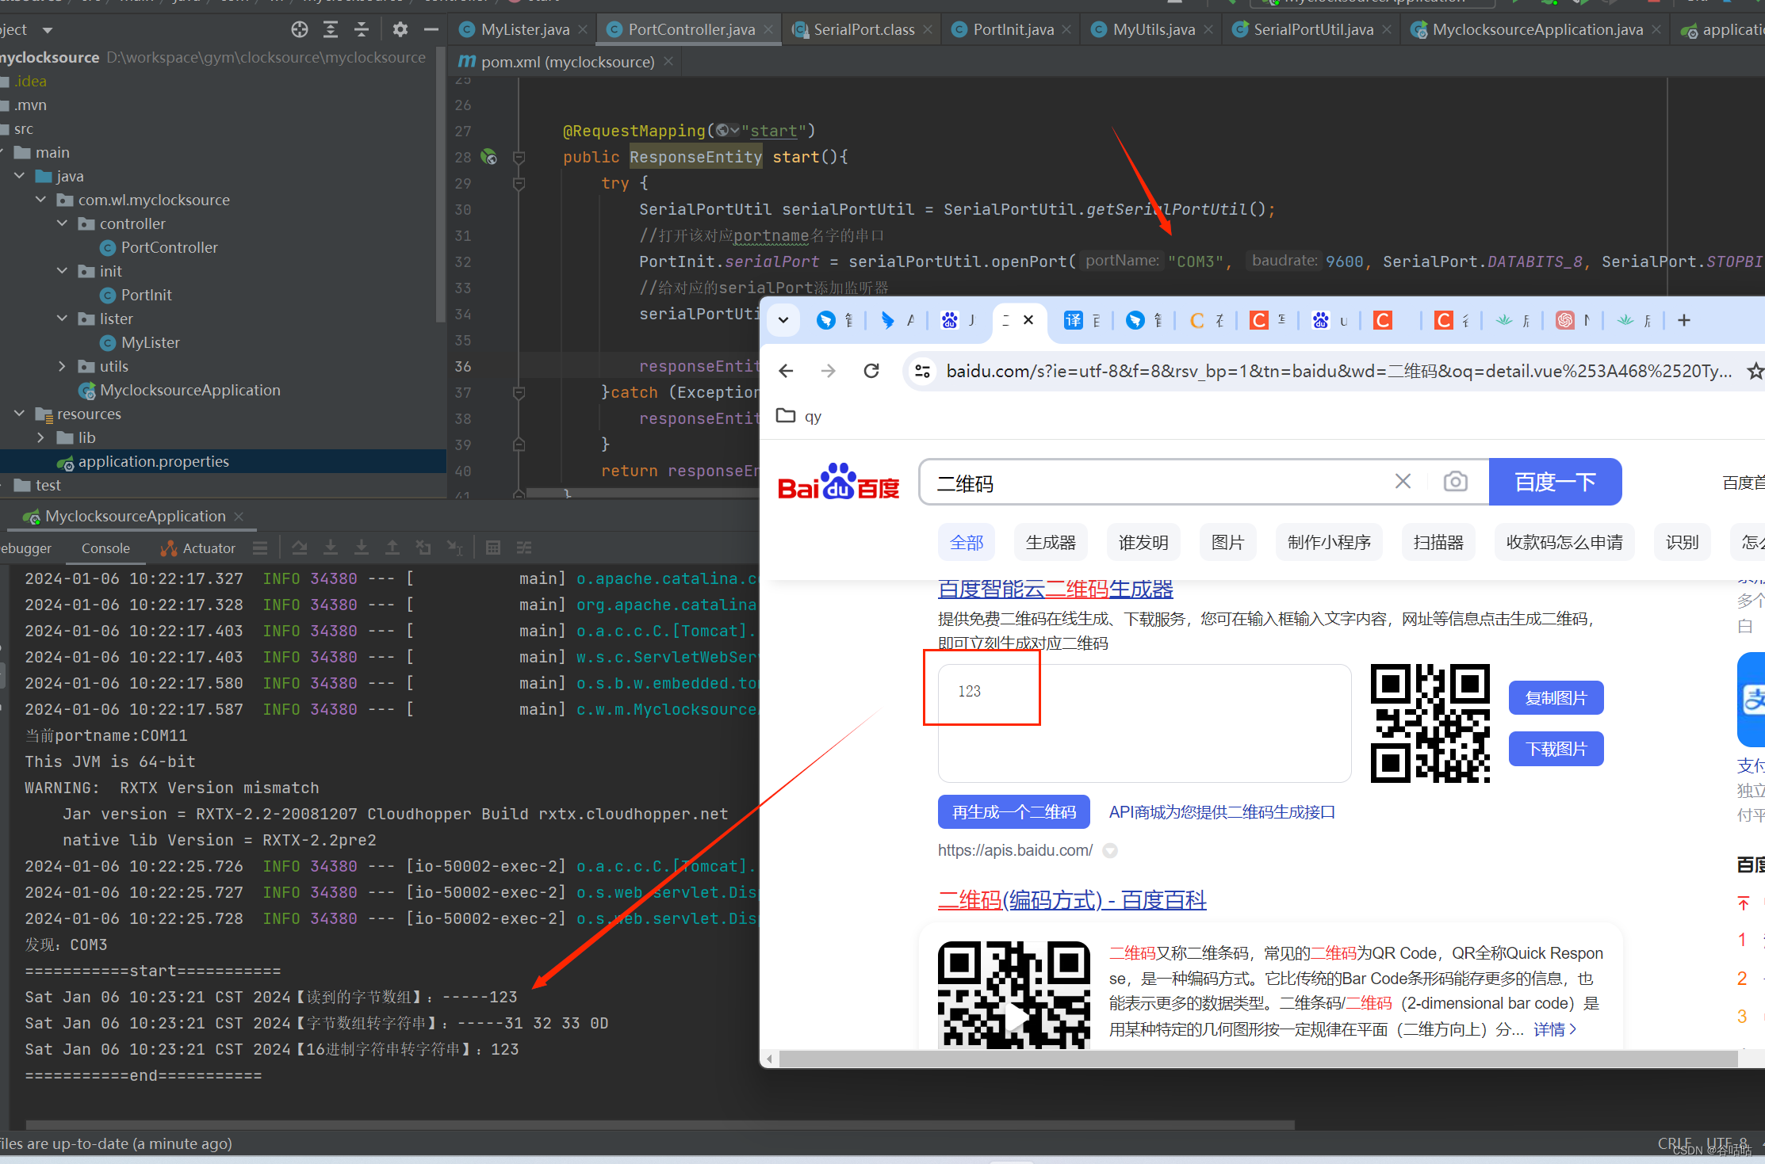Click the collapse all icon in project panel
This screenshot has height=1164, width=1765.
[362, 30]
